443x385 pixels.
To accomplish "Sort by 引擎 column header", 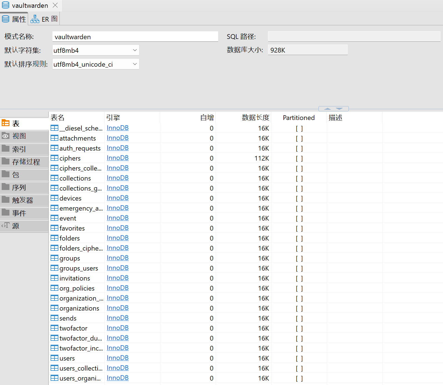I will click(x=132, y=117).
